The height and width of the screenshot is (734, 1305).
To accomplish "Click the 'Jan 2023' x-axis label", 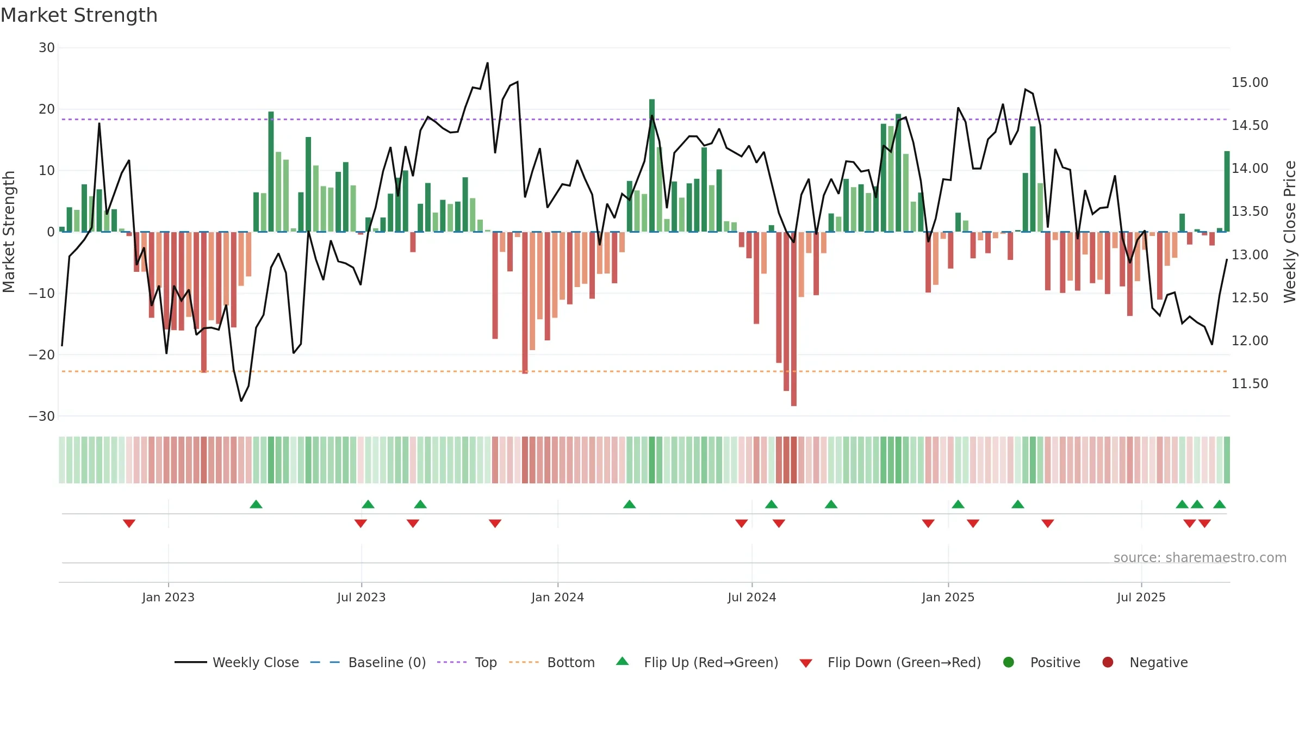I will 169,597.
